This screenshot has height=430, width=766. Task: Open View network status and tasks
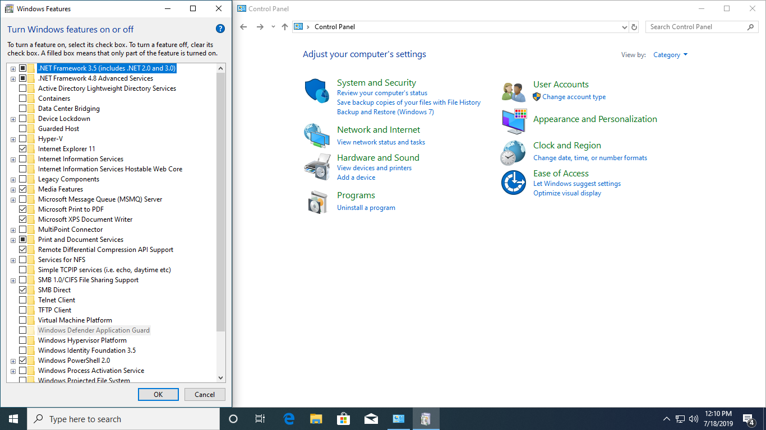coord(381,142)
